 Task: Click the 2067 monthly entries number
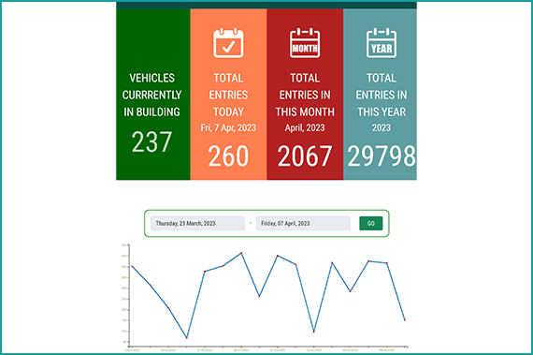(x=305, y=156)
